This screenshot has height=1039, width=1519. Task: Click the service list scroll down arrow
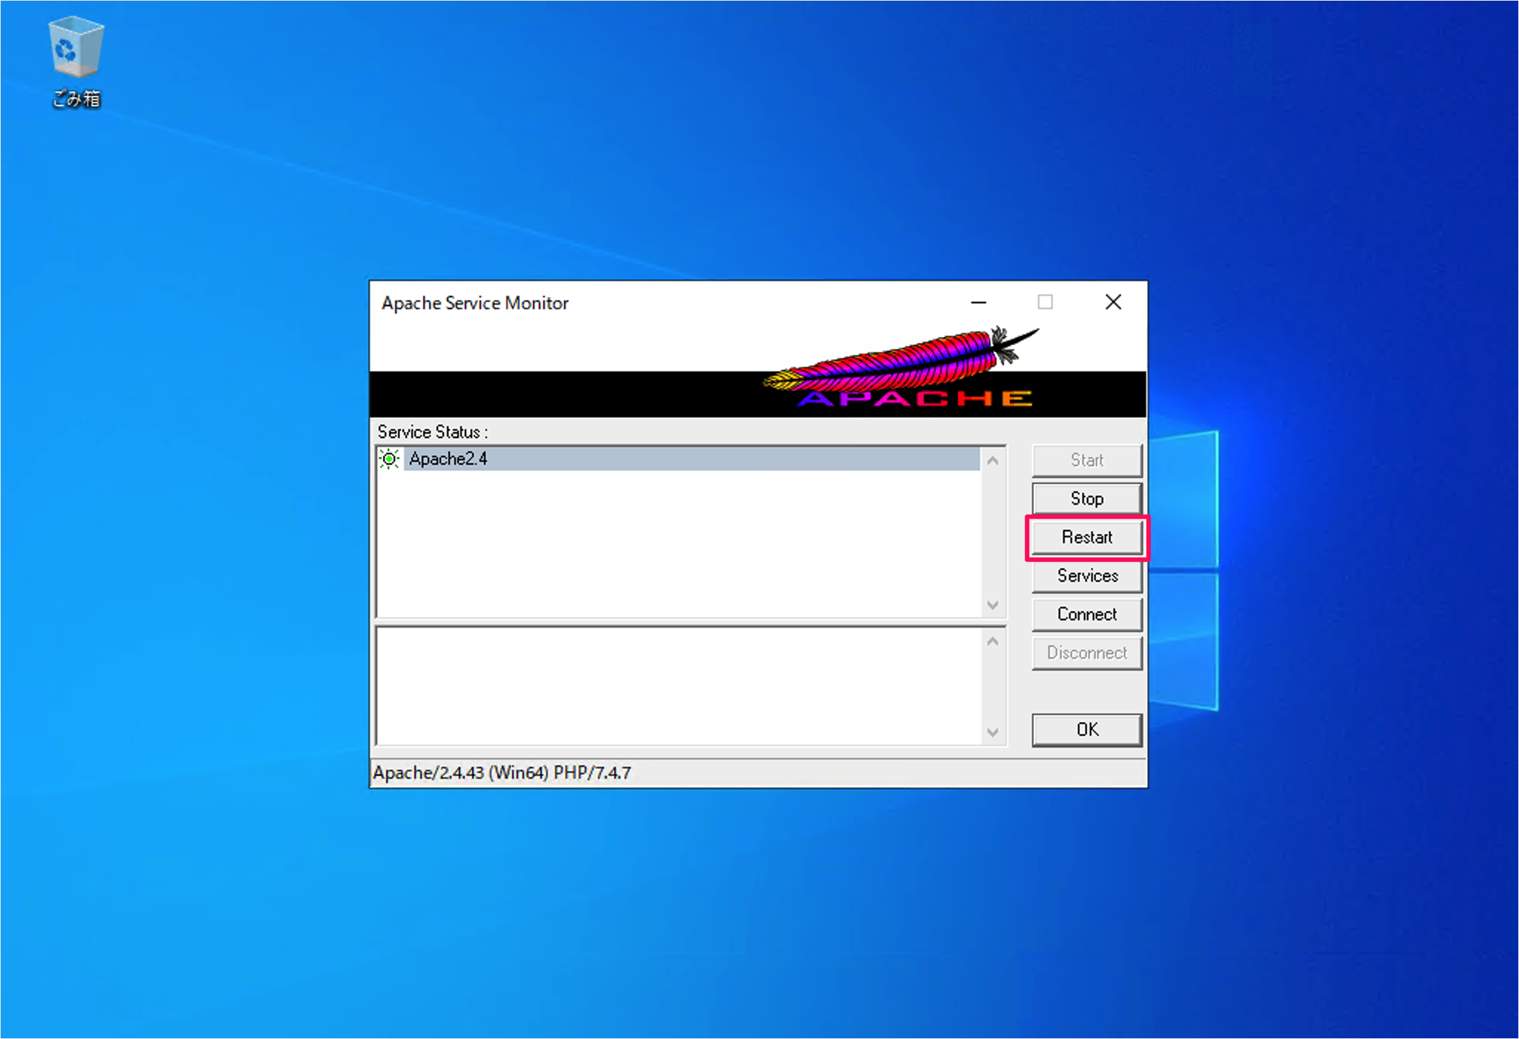pyautogui.click(x=993, y=605)
